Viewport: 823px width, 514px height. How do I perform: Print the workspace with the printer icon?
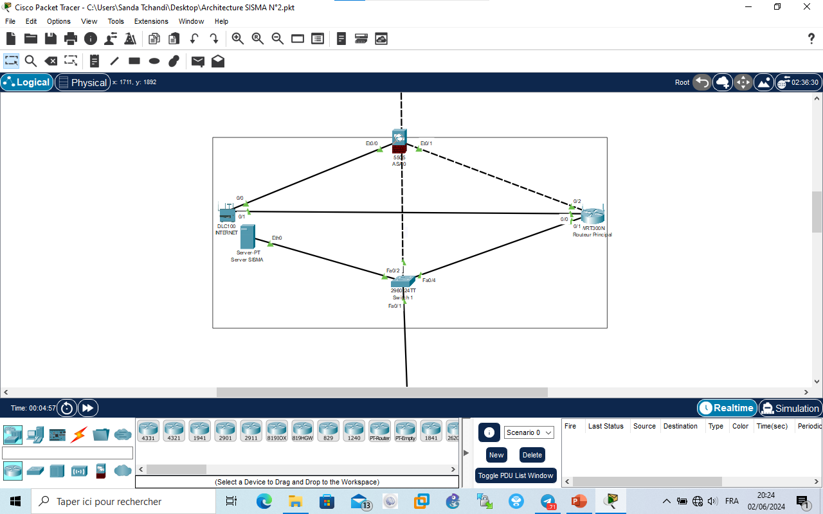71,39
